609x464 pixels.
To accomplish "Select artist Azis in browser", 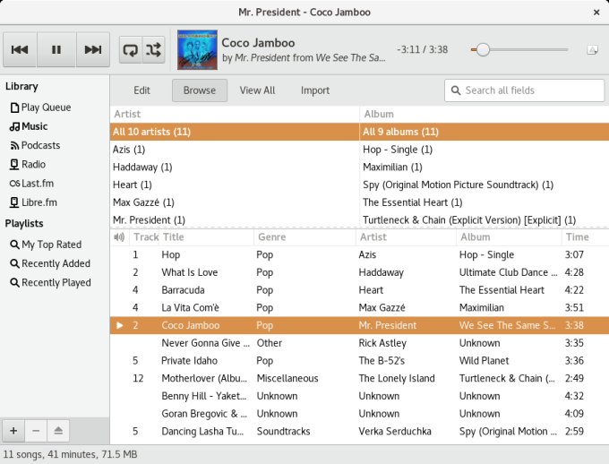I will 235,150.
